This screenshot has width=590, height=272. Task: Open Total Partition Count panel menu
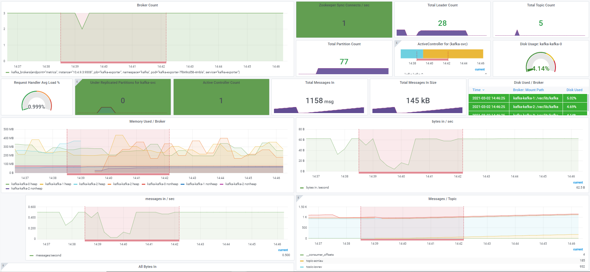tap(344, 44)
